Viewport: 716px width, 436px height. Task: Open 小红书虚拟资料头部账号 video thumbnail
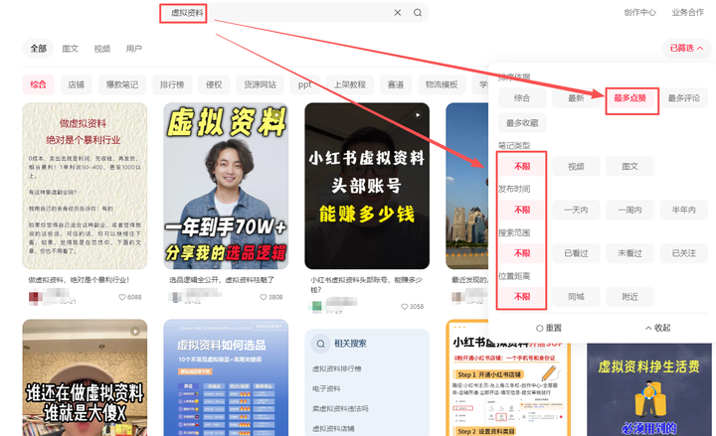click(367, 186)
